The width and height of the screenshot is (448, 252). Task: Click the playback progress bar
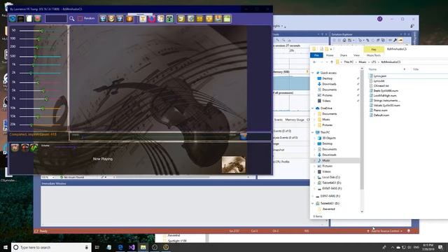coord(154,137)
